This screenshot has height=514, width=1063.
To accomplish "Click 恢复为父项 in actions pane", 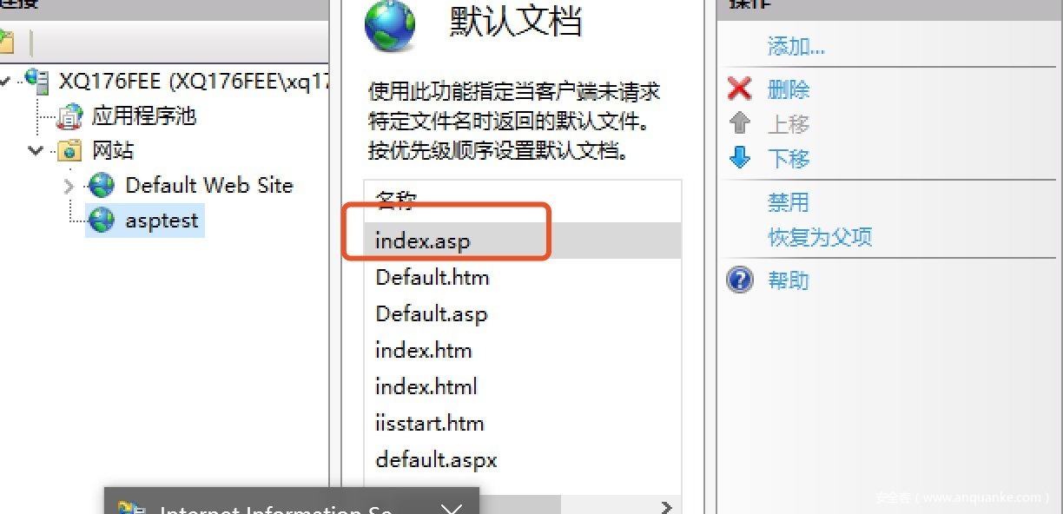I will [820, 237].
